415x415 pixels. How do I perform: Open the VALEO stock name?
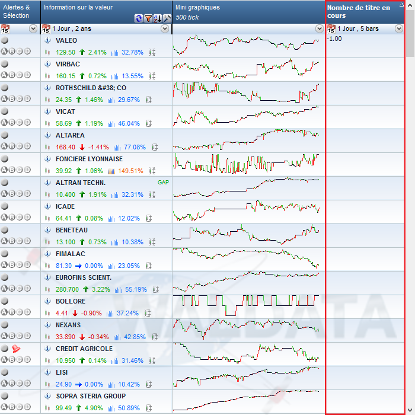66,40
